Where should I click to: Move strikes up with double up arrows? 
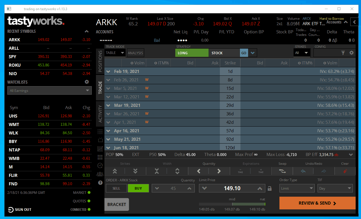point(115,171)
